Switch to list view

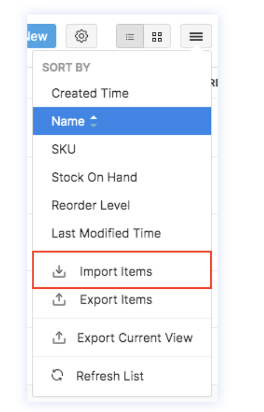point(130,36)
